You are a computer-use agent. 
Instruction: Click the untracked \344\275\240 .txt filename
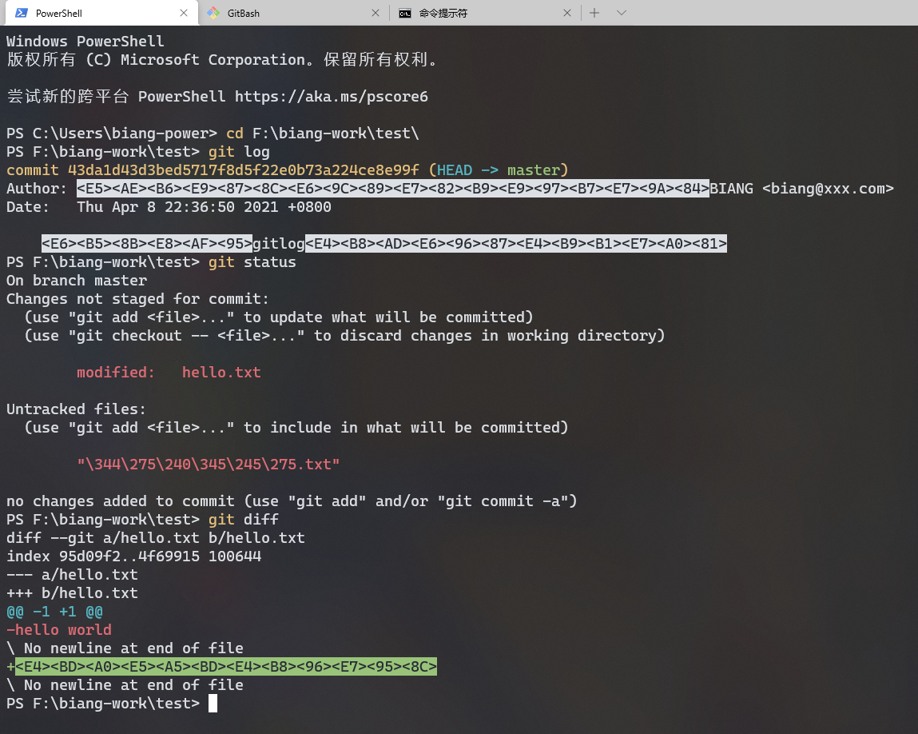pyautogui.click(x=209, y=465)
